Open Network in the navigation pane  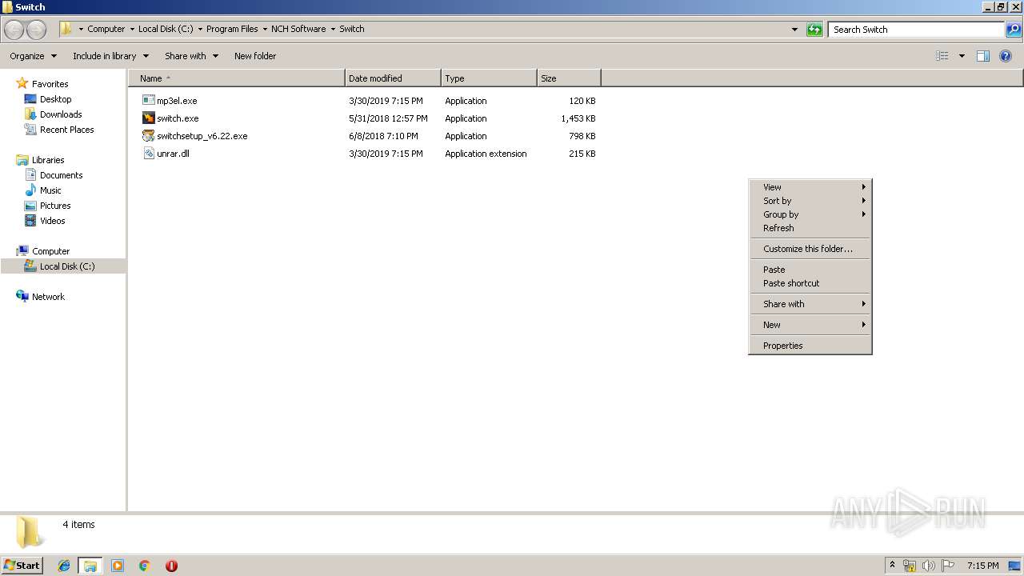point(48,297)
